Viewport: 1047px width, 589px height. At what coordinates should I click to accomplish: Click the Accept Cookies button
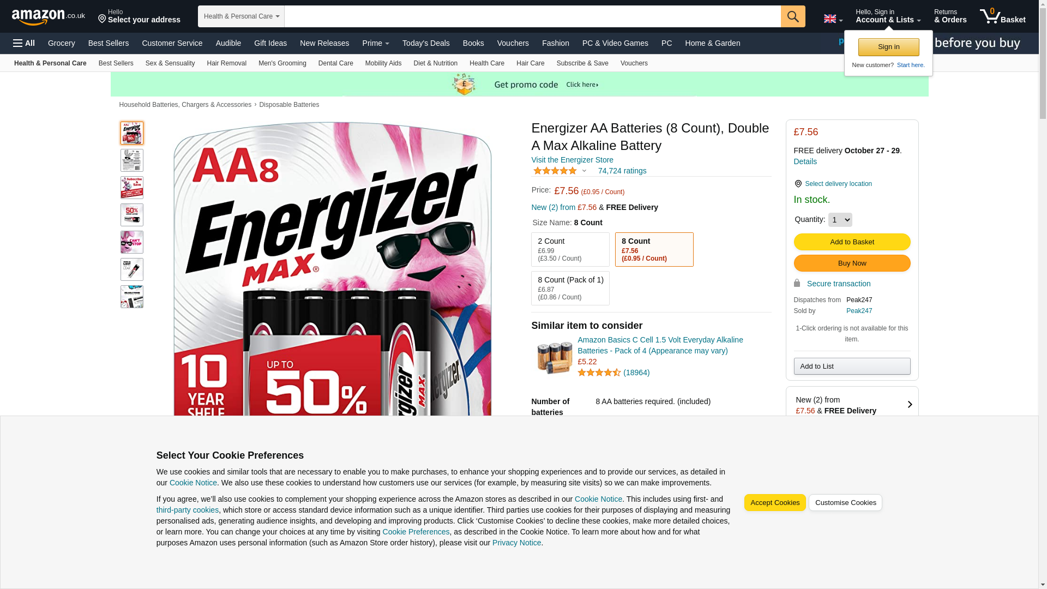coord(775,503)
